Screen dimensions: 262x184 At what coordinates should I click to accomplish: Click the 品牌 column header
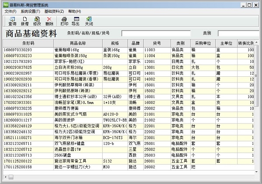coord(135,44)
